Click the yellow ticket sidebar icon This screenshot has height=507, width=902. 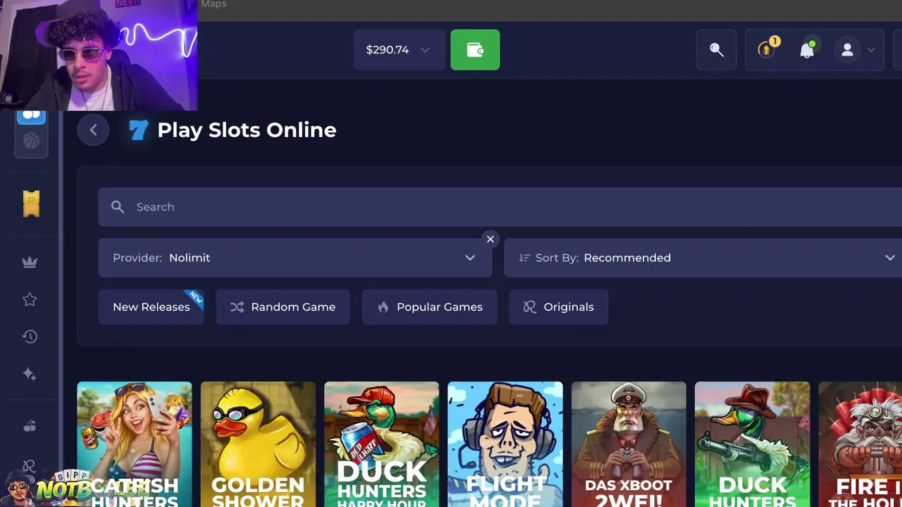point(31,204)
